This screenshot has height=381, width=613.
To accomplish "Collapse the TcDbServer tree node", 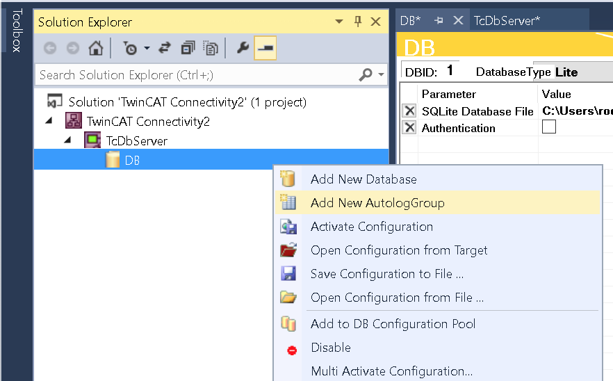I will pos(67,140).
